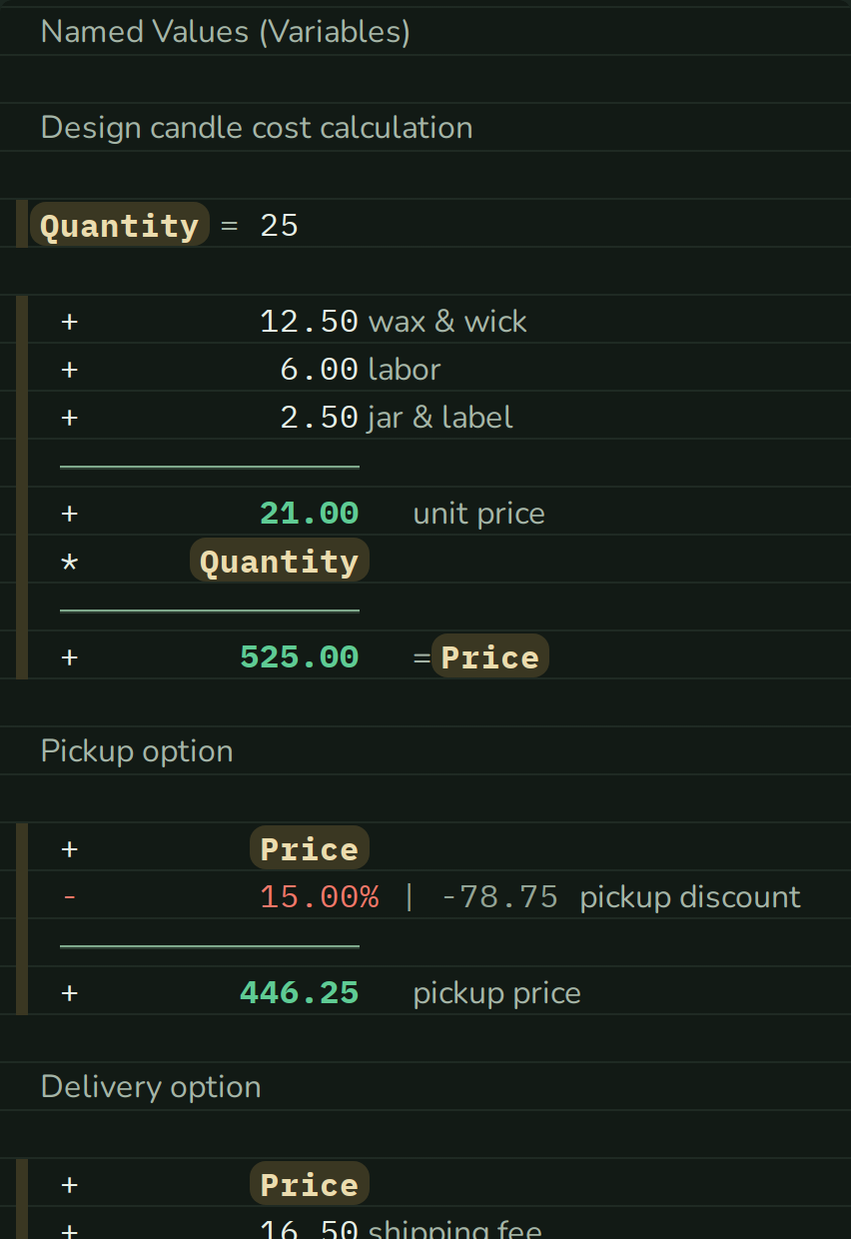The width and height of the screenshot is (851, 1239).
Task: Click the Price tag under Delivery option
Action: pos(310,1184)
